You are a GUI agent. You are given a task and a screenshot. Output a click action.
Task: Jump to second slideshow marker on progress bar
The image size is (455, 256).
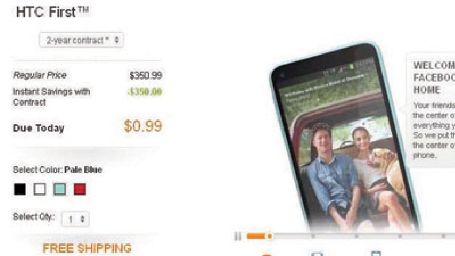[313, 236]
